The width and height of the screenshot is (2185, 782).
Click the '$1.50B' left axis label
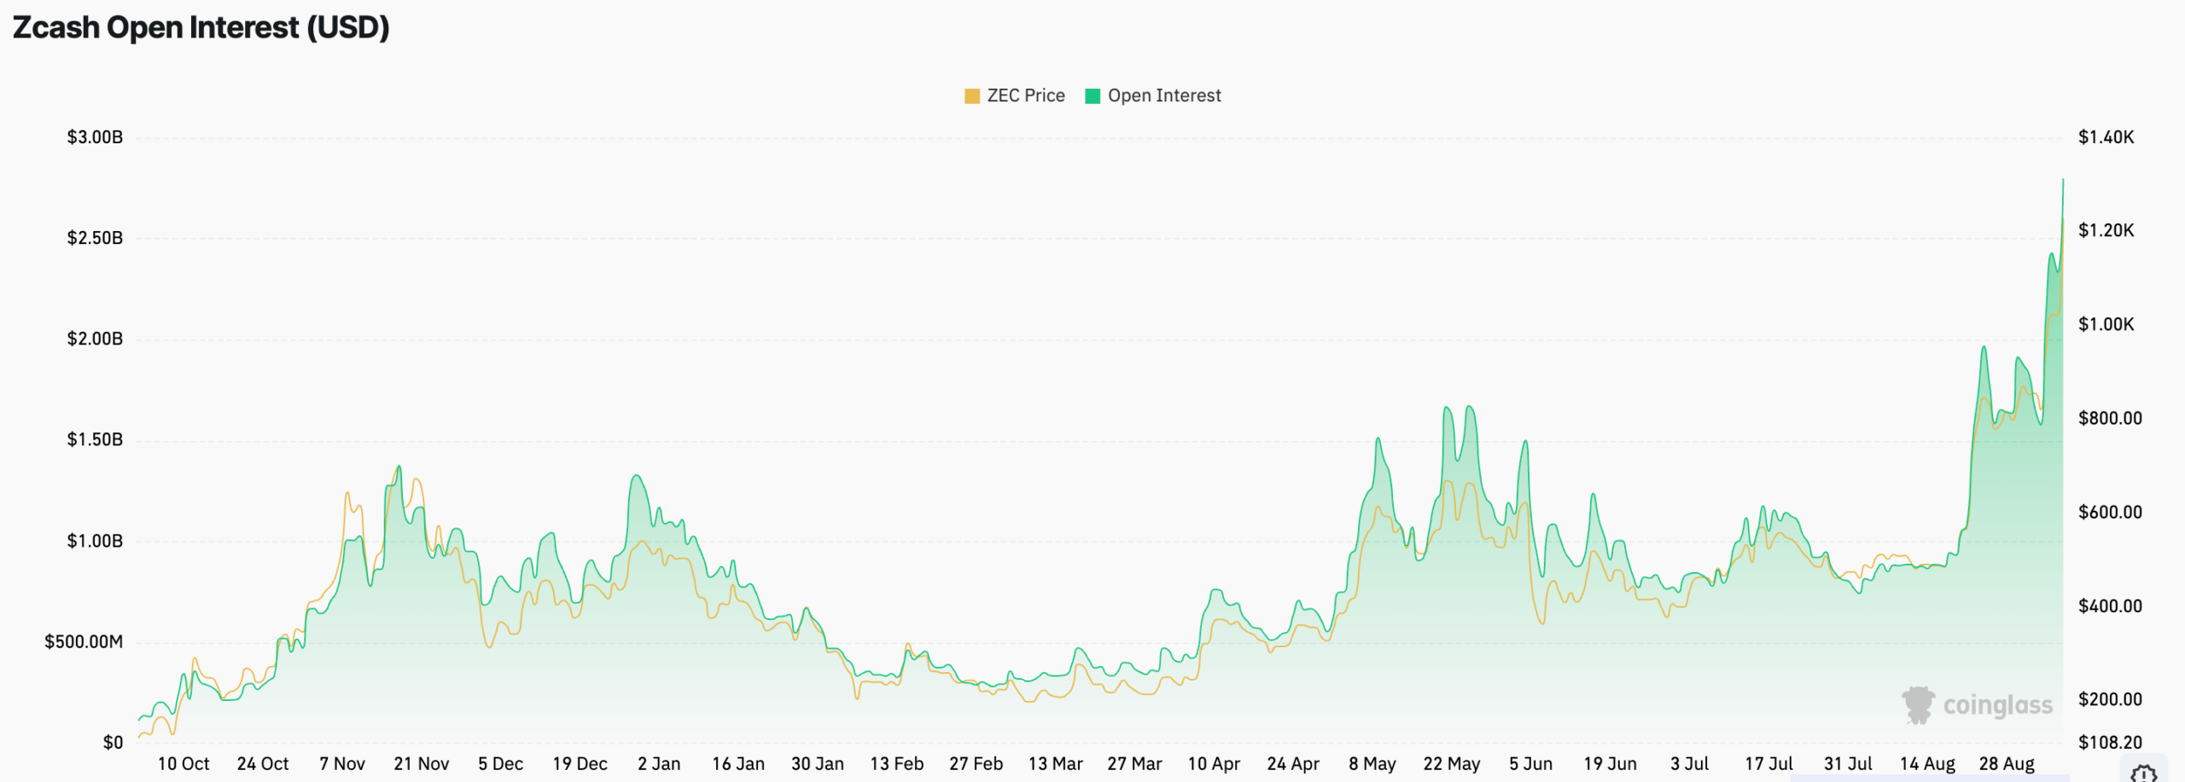tap(95, 440)
